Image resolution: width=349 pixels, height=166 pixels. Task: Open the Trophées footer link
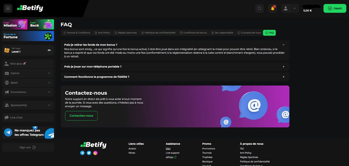pos(207,157)
